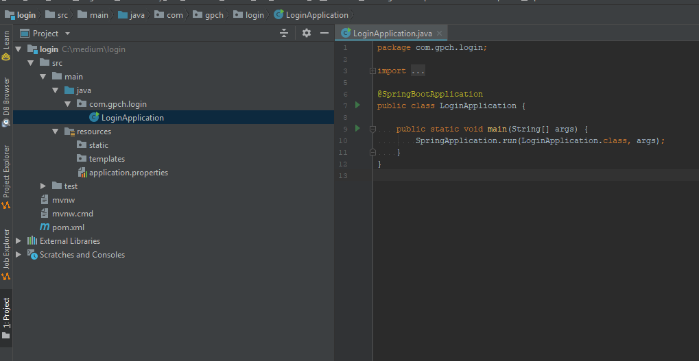Click the Project panel settings gear icon
This screenshot has height=361, width=699.
click(x=306, y=33)
